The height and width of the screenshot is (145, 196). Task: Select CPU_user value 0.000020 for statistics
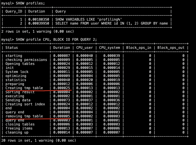point(85,80)
